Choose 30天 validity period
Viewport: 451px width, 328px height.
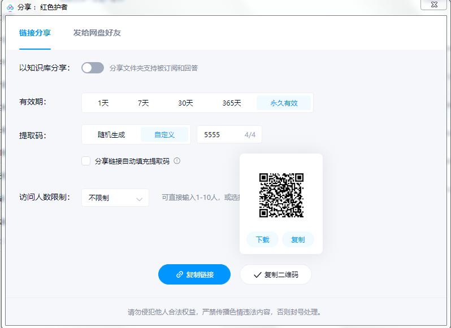[185, 103]
